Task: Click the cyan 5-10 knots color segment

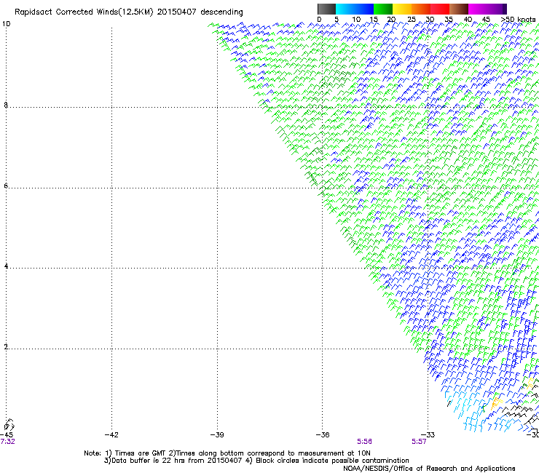Action: pyautogui.click(x=345, y=9)
